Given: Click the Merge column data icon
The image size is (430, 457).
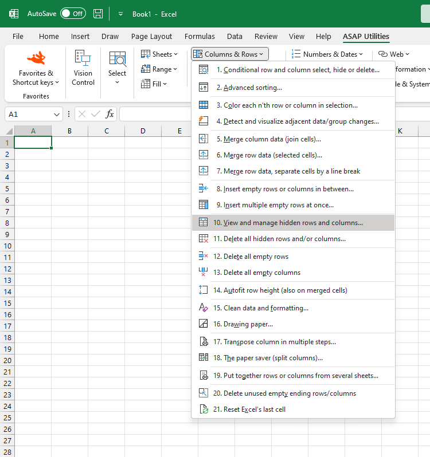Looking at the screenshot, I should pyautogui.click(x=204, y=139).
